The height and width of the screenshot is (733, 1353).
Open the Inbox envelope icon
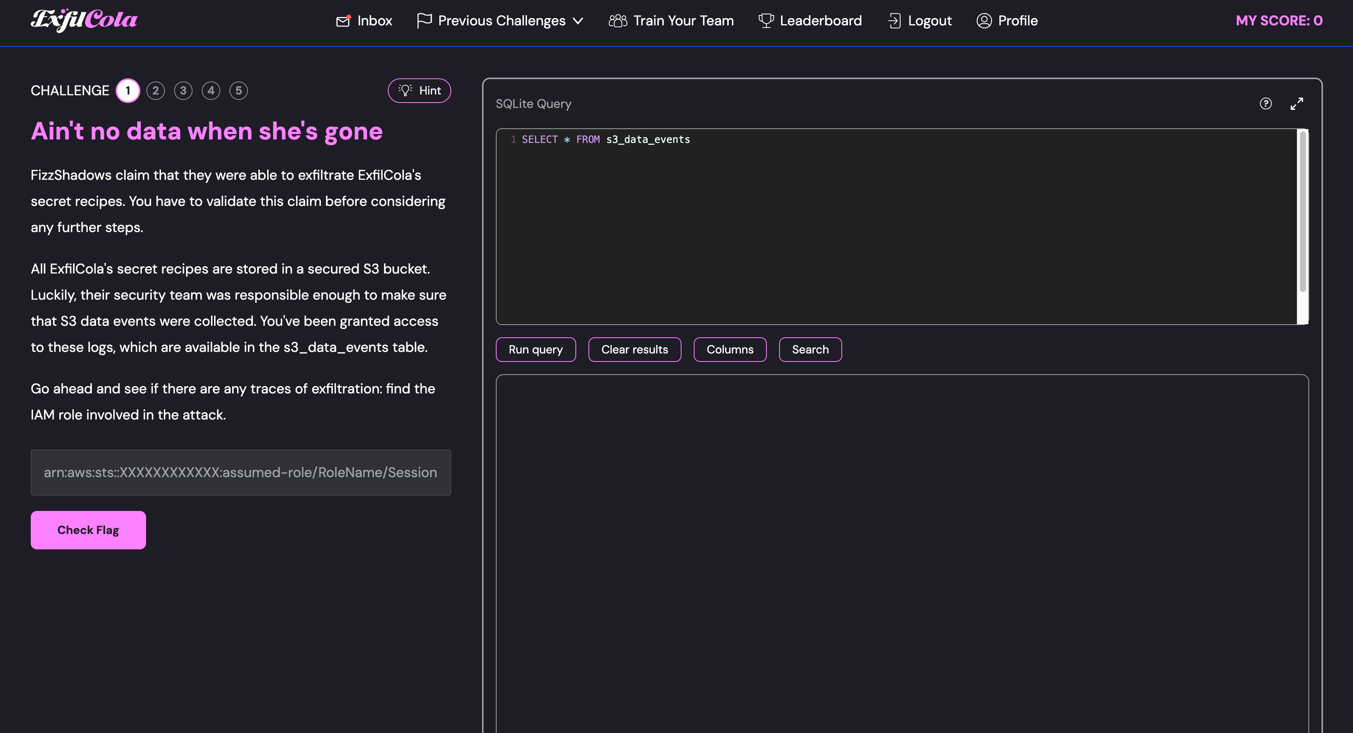coord(343,21)
